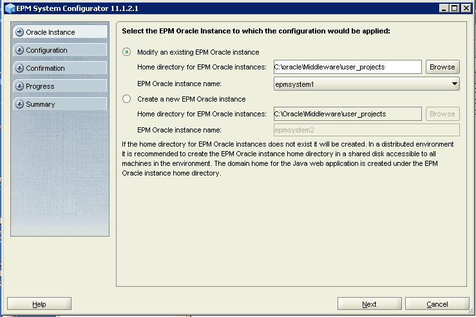Click the new instance home directory field
This screenshot has height=317, width=476.
tap(348, 114)
